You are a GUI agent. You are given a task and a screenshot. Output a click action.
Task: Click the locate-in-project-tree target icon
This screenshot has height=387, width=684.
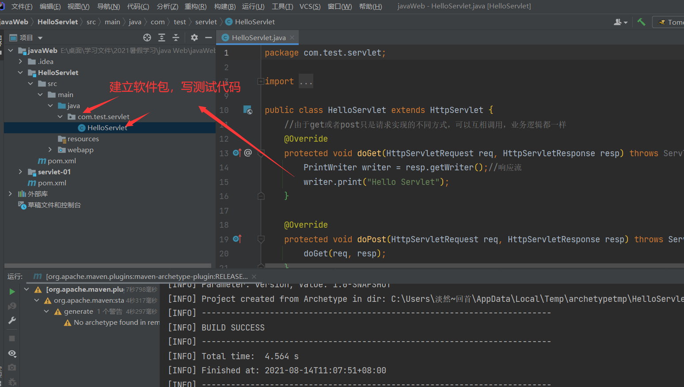tap(147, 38)
